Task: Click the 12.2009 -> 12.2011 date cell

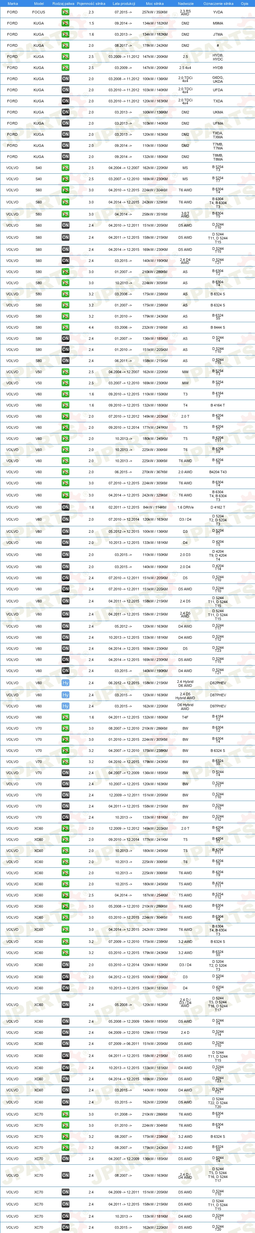Action: [124, 795]
